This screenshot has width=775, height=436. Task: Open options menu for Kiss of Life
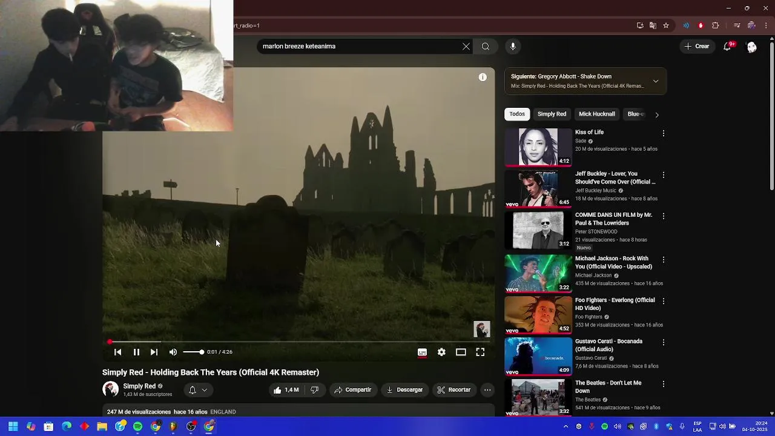pyautogui.click(x=664, y=133)
